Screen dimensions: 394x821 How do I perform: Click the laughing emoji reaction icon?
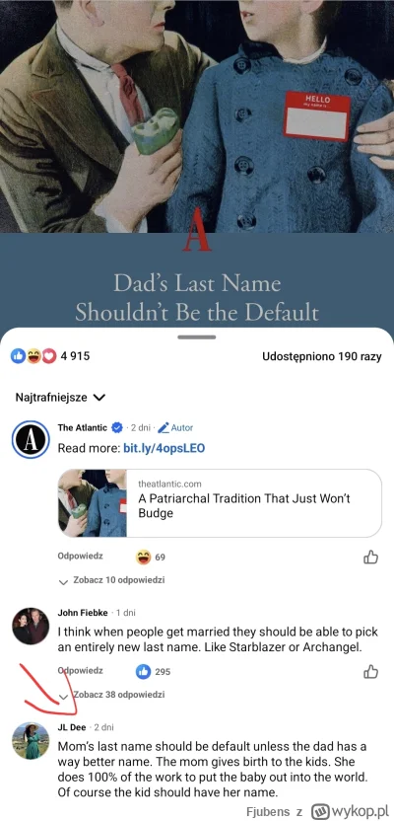(x=33, y=356)
